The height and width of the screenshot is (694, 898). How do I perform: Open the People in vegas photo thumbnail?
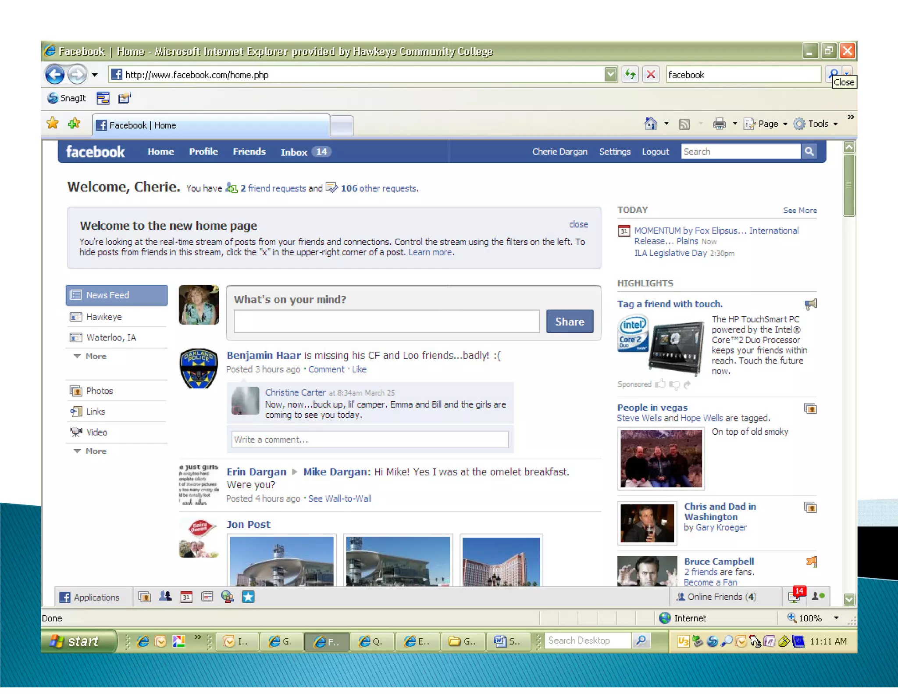pyautogui.click(x=661, y=458)
